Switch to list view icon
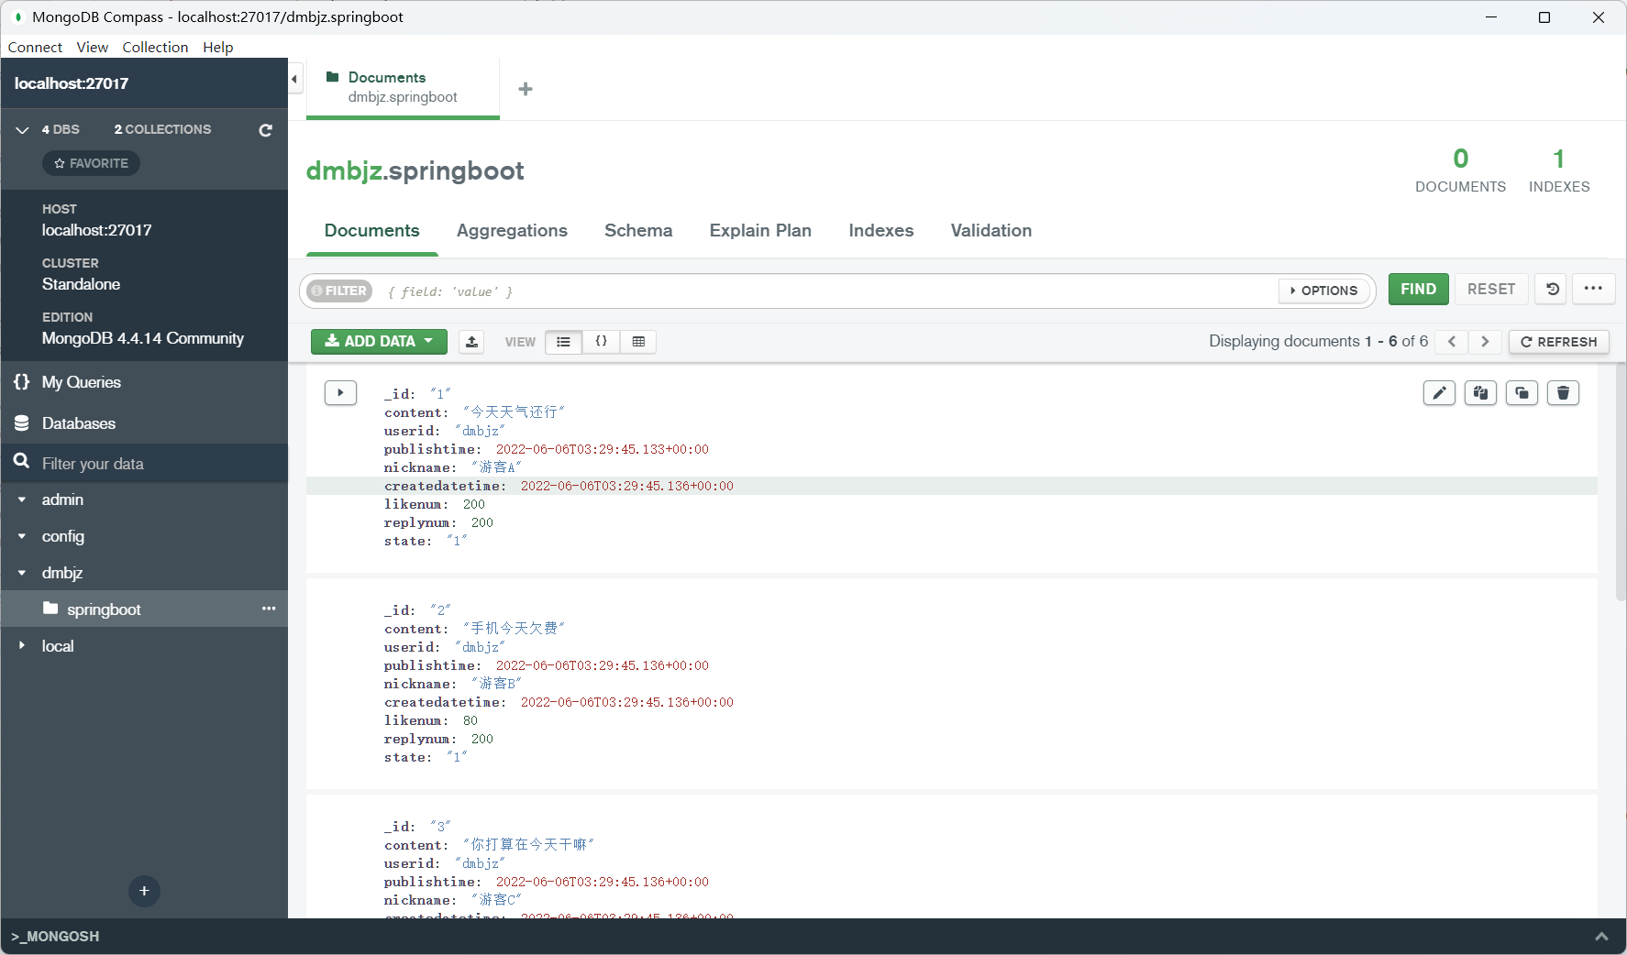This screenshot has width=1627, height=955. [x=563, y=342]
